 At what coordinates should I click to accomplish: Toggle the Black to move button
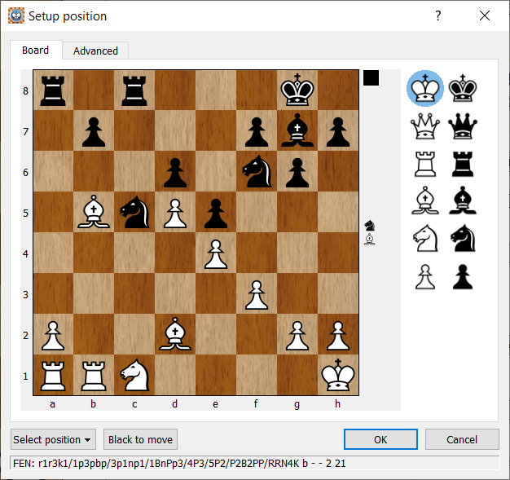tap(140, 439)
